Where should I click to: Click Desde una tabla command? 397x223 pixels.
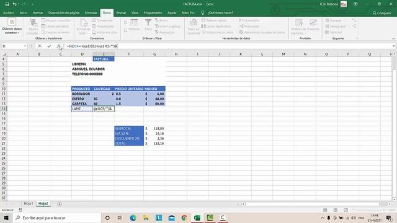55,26
